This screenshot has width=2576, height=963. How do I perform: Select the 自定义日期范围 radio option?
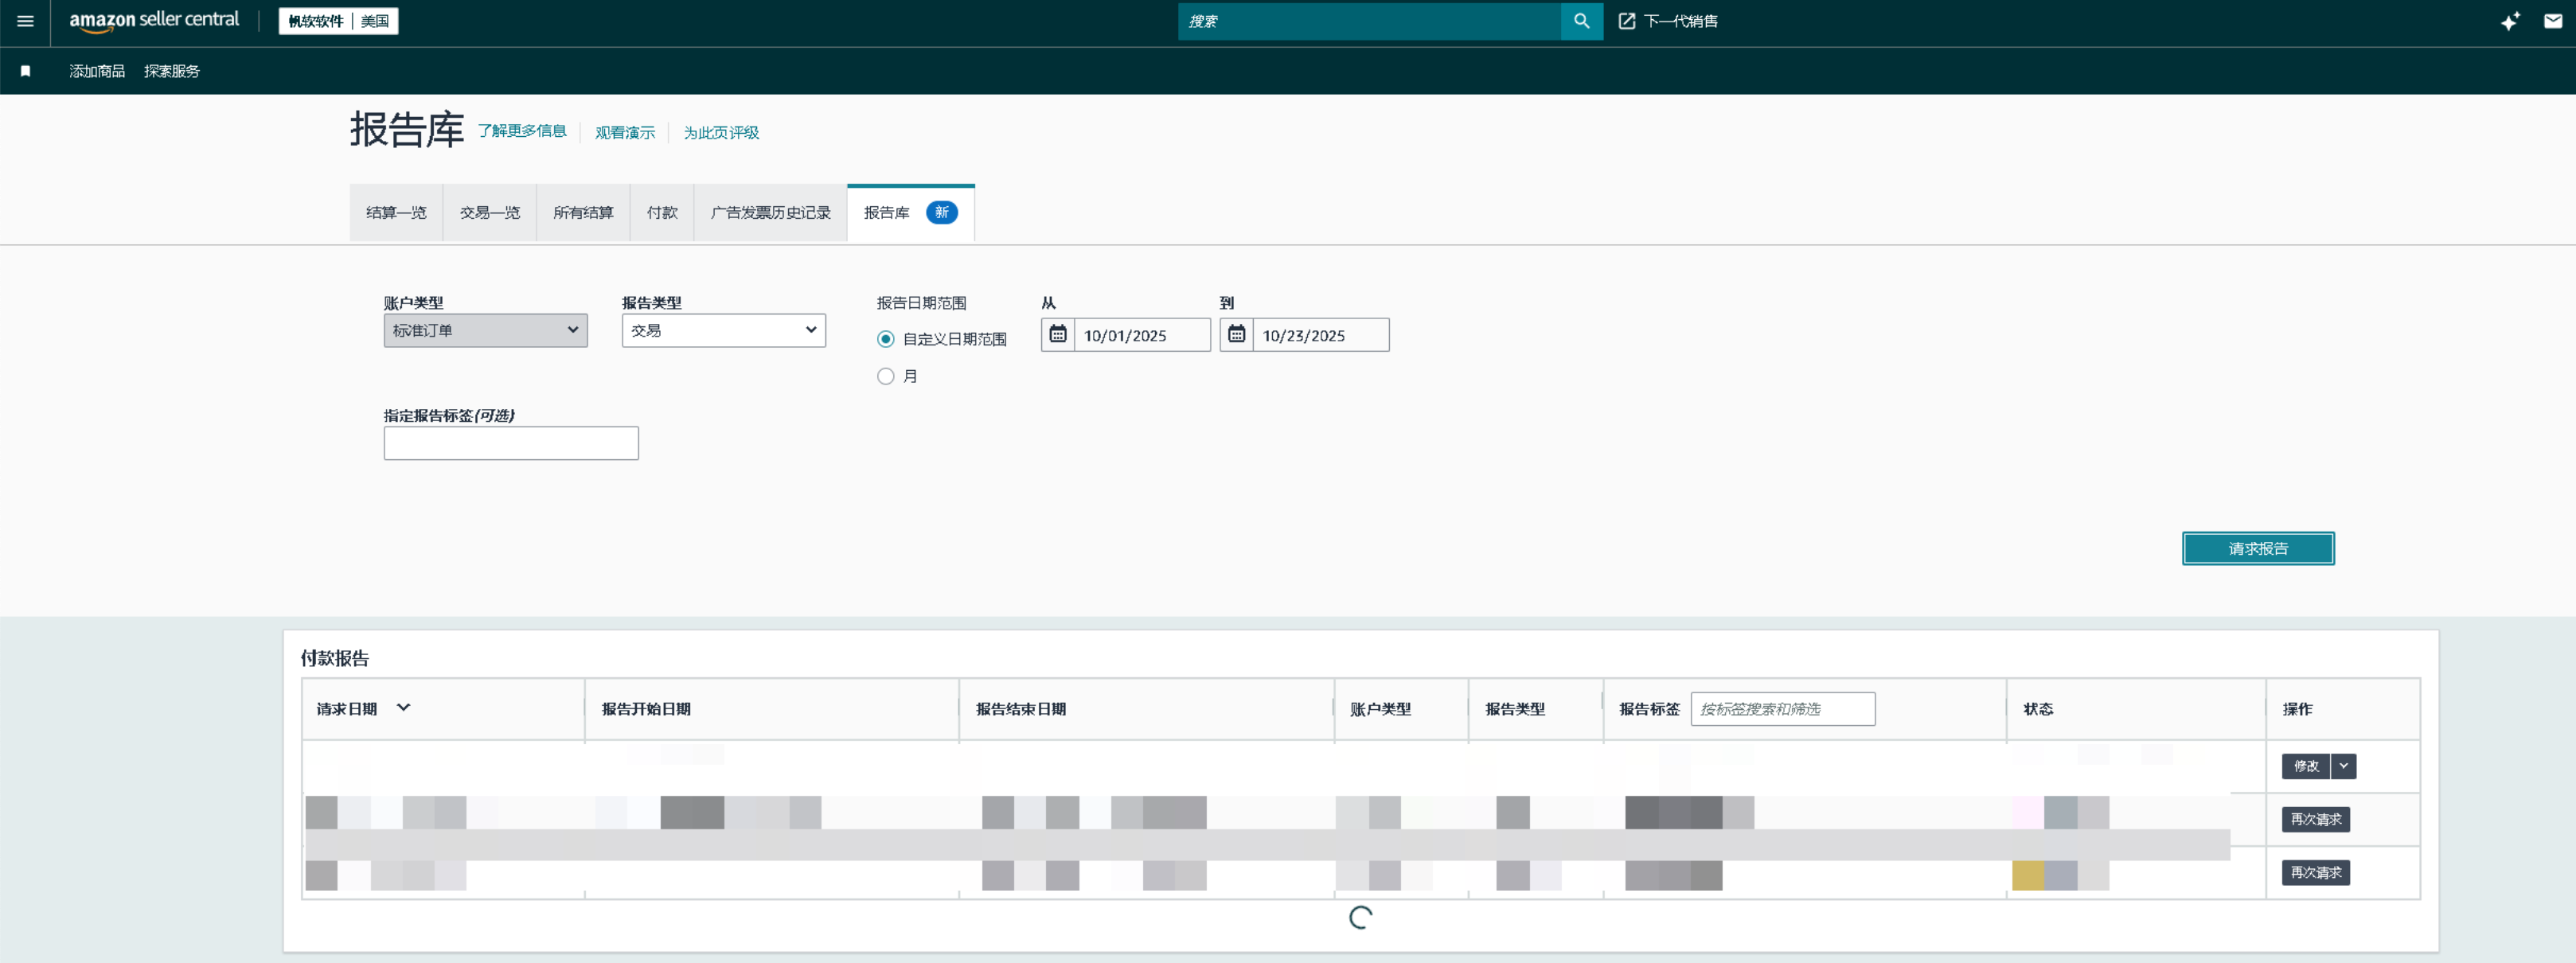885,339
